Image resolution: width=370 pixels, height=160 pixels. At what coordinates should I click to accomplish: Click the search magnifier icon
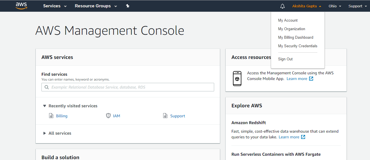47,87
